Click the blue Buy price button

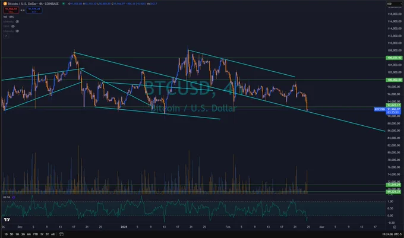click(34, 10)
